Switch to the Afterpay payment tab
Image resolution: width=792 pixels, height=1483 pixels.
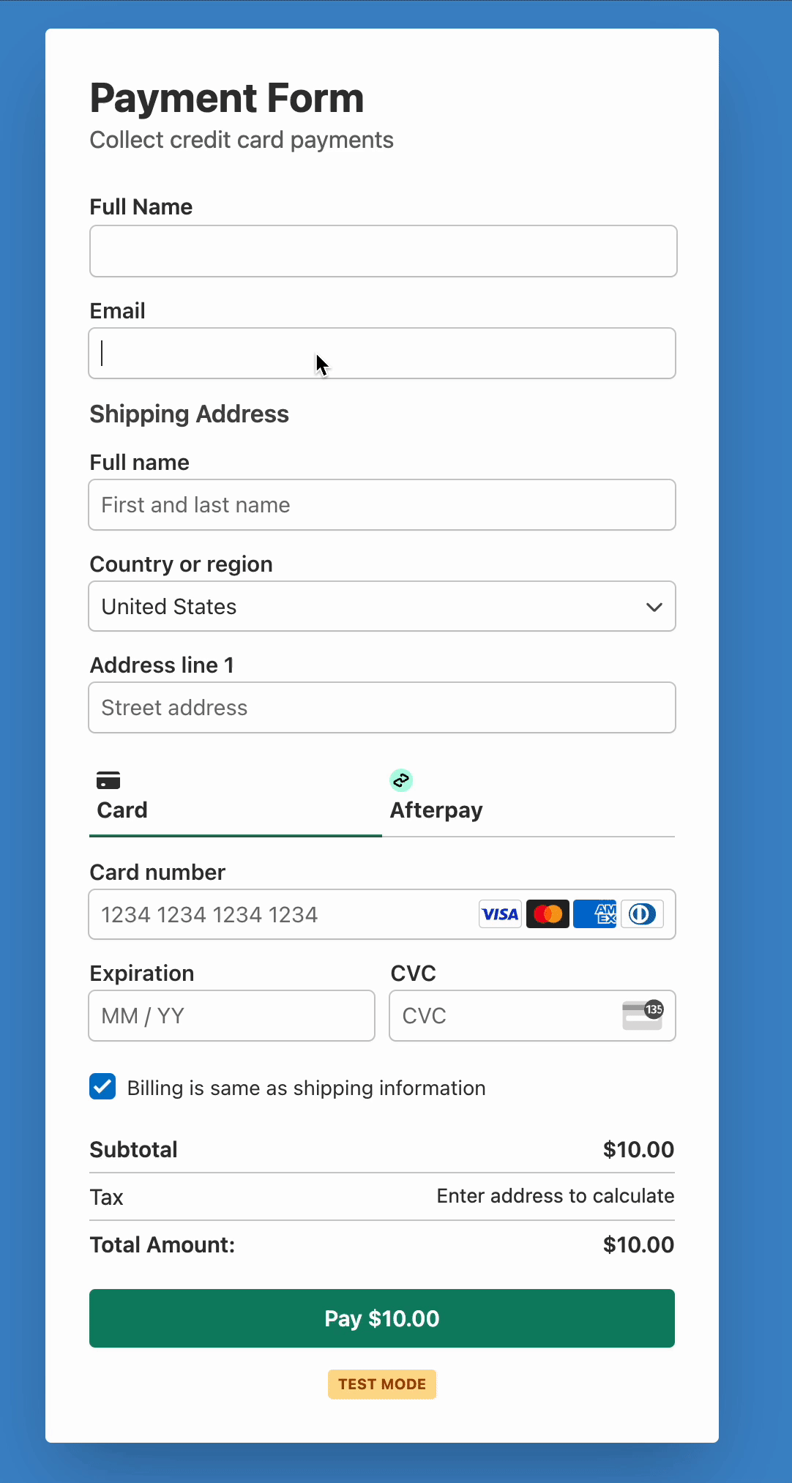tap(436, 798)
